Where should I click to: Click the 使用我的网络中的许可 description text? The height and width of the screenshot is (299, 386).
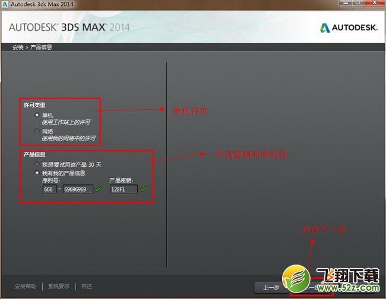69,138
